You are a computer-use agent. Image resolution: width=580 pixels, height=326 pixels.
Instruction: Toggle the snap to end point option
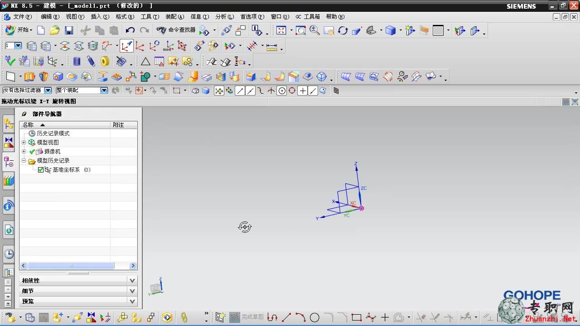point(240,91)
